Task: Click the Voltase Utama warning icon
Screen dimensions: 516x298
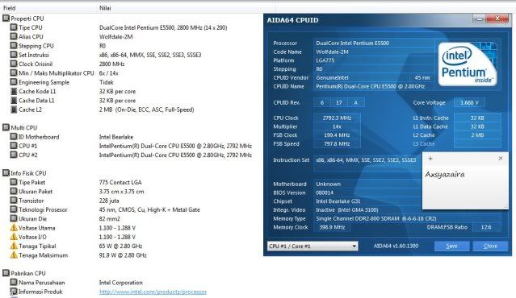Action: point(14,227)
